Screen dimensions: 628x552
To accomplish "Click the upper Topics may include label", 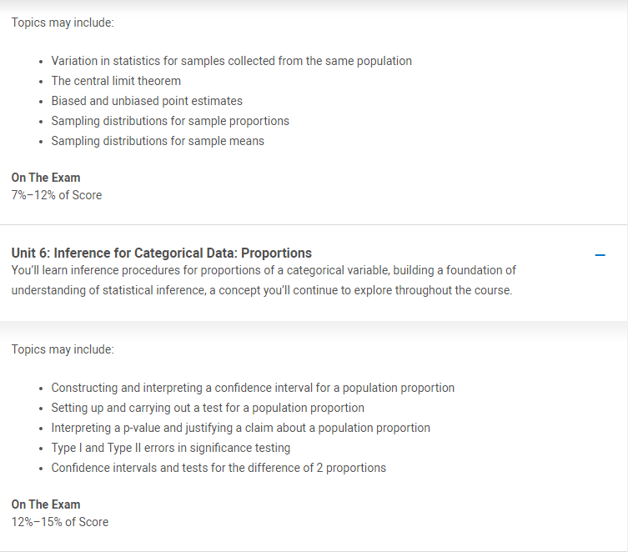I will (x=63, y=23).
